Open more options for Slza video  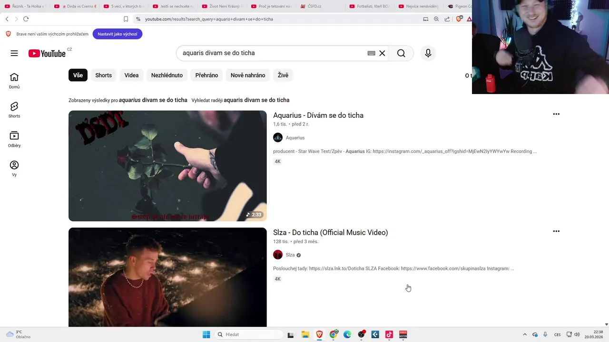pyautogui.click(x=556, y=231)
